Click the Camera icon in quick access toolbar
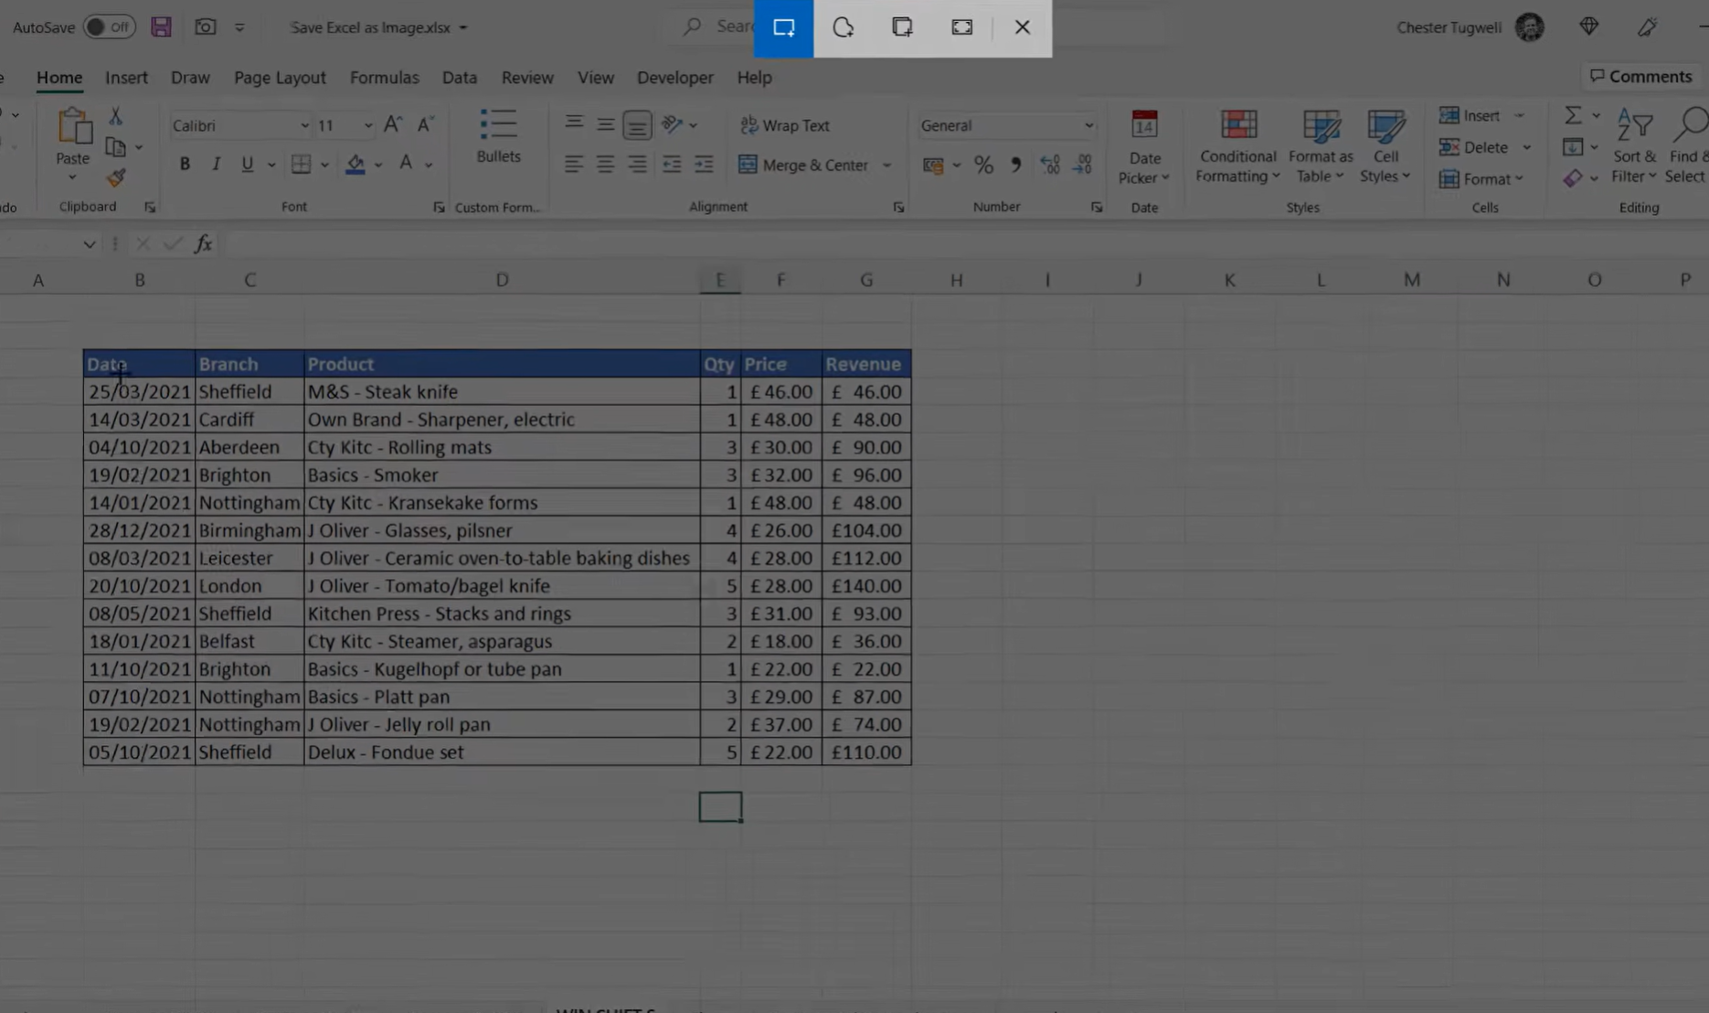 206,27
